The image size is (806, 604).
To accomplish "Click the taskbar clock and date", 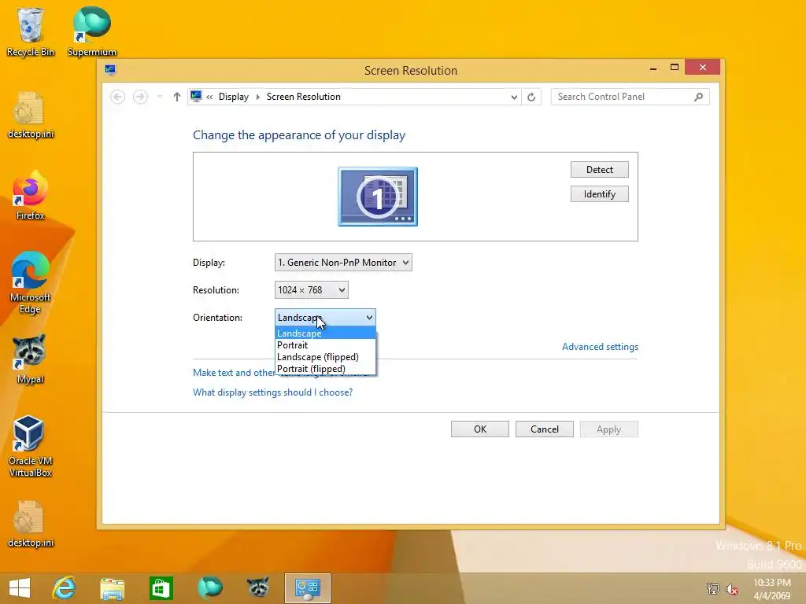I will [x=771, y=589].
